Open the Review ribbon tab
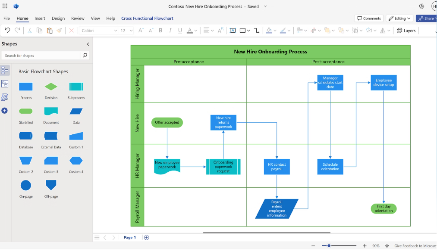437x251 pixels. tap(78, 18)
